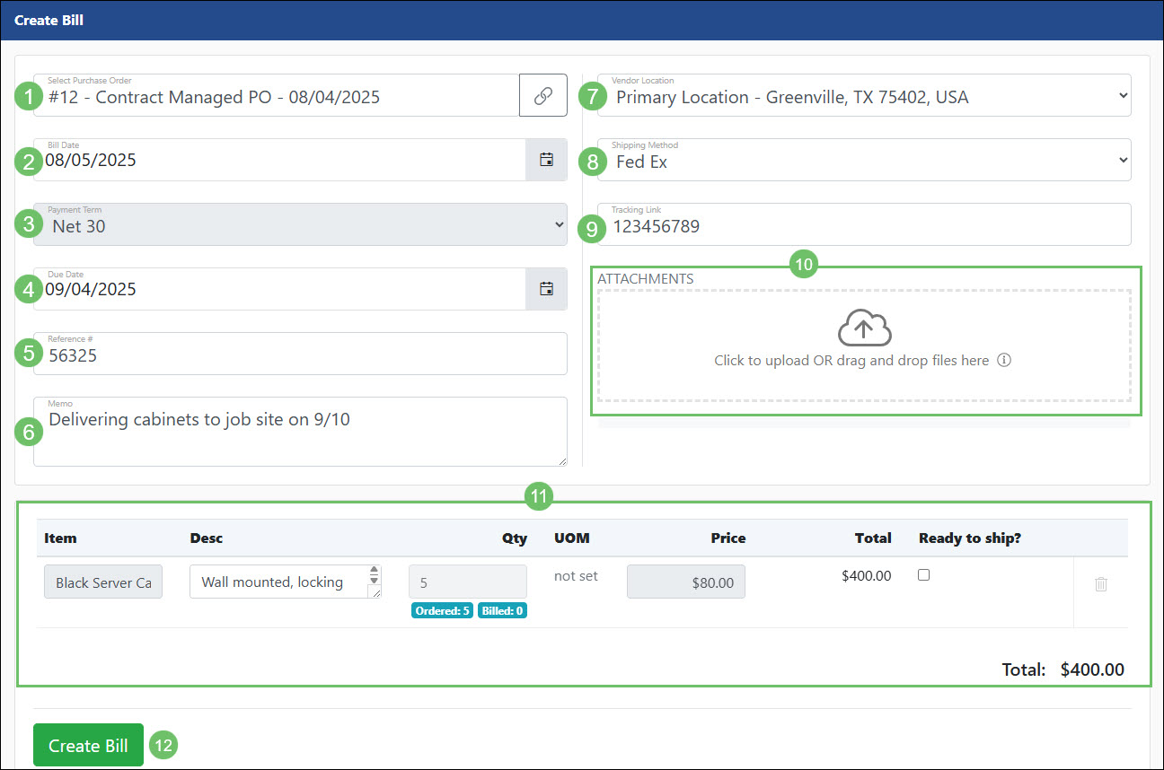Click the Reference # field showing 56325
This screenshot has height=770, width=1164.
300,354
